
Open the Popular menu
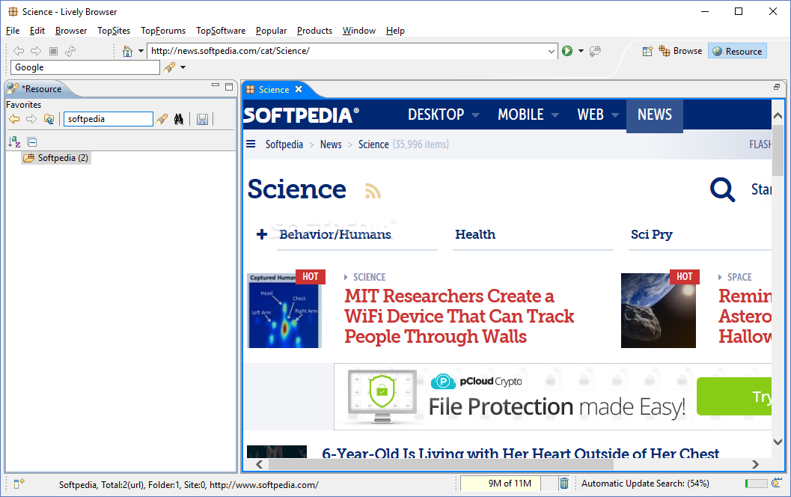pos(271,31)
